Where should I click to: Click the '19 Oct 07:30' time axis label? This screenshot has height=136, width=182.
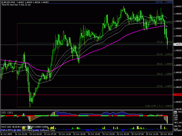pos(50,134)
